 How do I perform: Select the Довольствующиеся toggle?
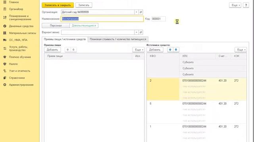tap(84, 25)
